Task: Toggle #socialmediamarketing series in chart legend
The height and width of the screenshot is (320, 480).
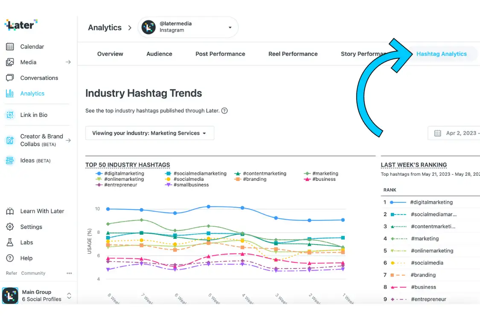Action: 196,173
